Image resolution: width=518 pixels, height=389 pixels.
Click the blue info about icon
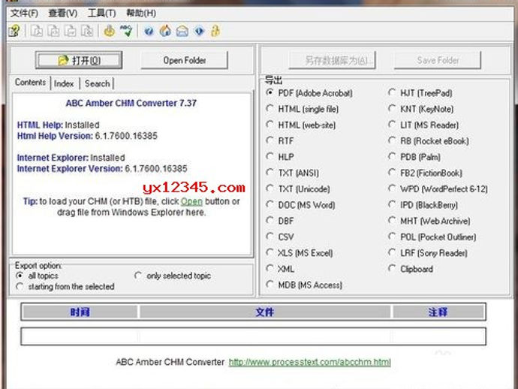(199, 31)
